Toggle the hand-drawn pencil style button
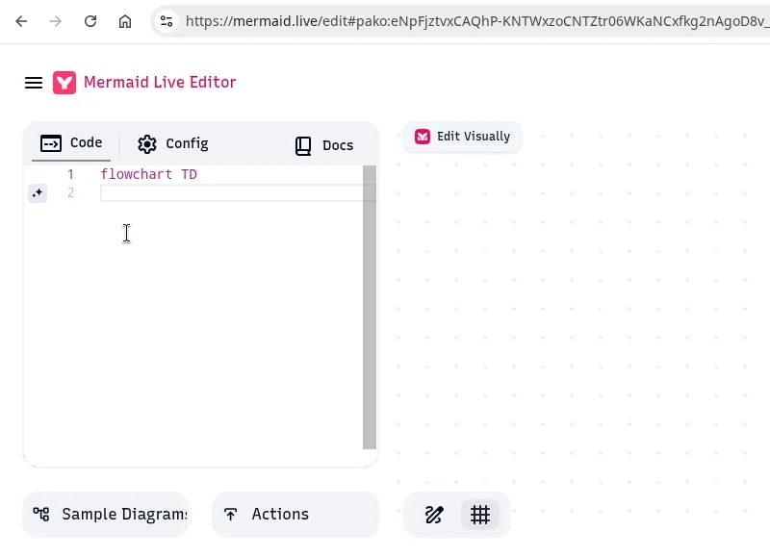Image resolution: width=770 pixels, height=557 pixels. pyautogui.click(x=434, y=515)
